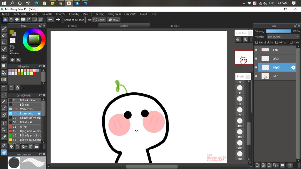
Task: Select the rectangular Select tool
Action: pos(4,88)
